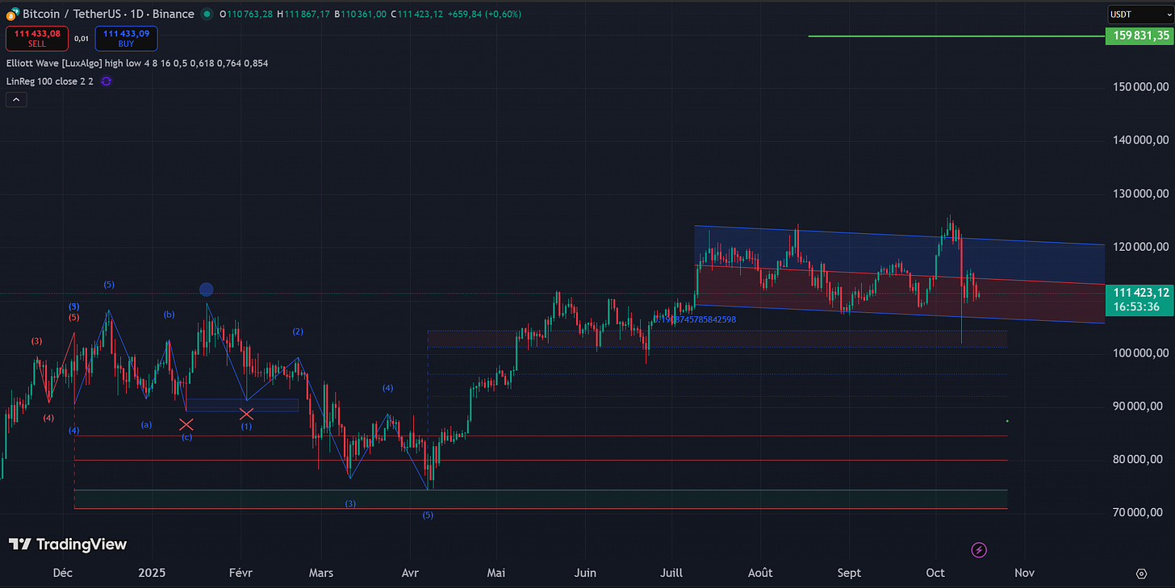Click price axis label 80 000,00

(1142, 460)
